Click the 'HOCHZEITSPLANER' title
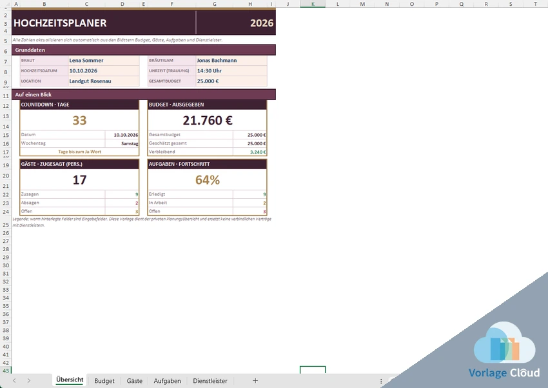Viewport: 548px width, 388px height. pyautogui.click(x=60, y=23)
